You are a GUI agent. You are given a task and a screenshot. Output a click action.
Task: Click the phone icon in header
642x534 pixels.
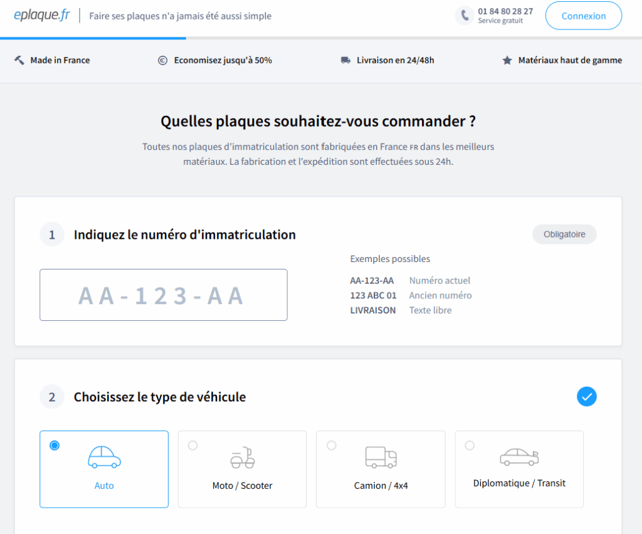464,16
